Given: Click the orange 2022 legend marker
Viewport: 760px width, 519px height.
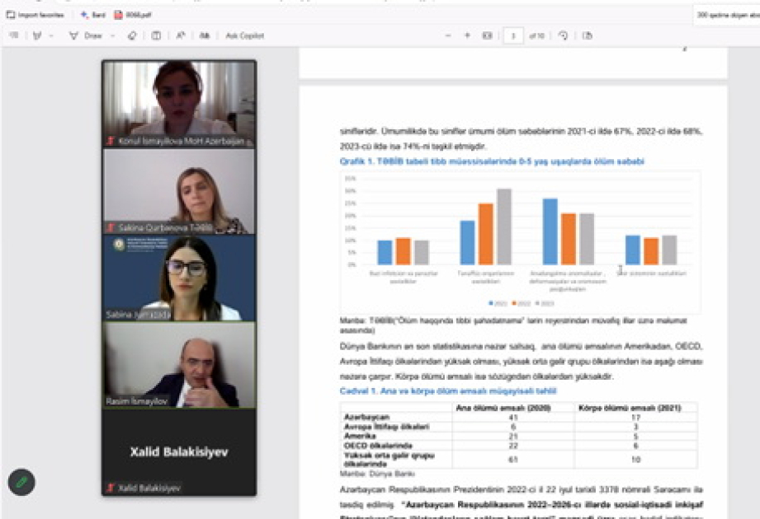Looking at the screenshot, I should [514, 303].
